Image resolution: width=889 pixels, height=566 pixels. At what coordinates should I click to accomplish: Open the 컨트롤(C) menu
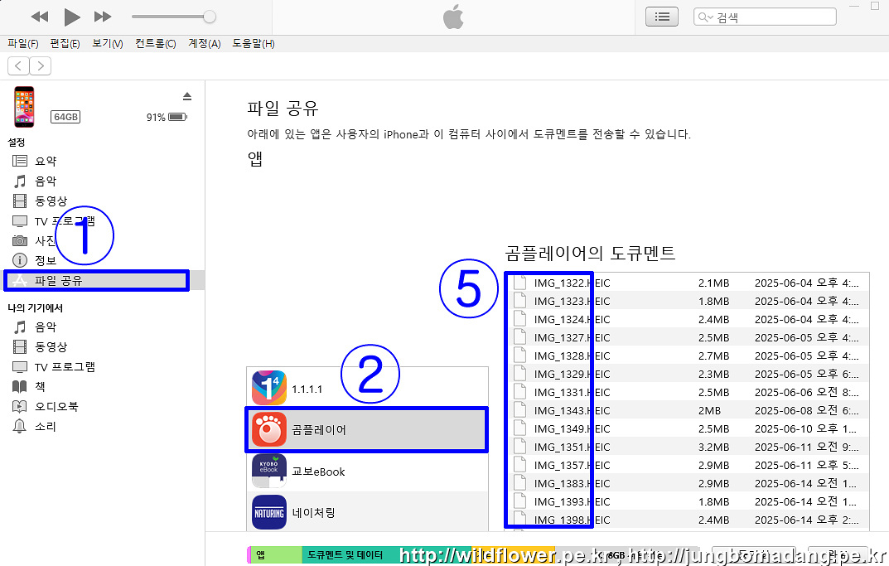pyautogui.click(x=156, y=44)
